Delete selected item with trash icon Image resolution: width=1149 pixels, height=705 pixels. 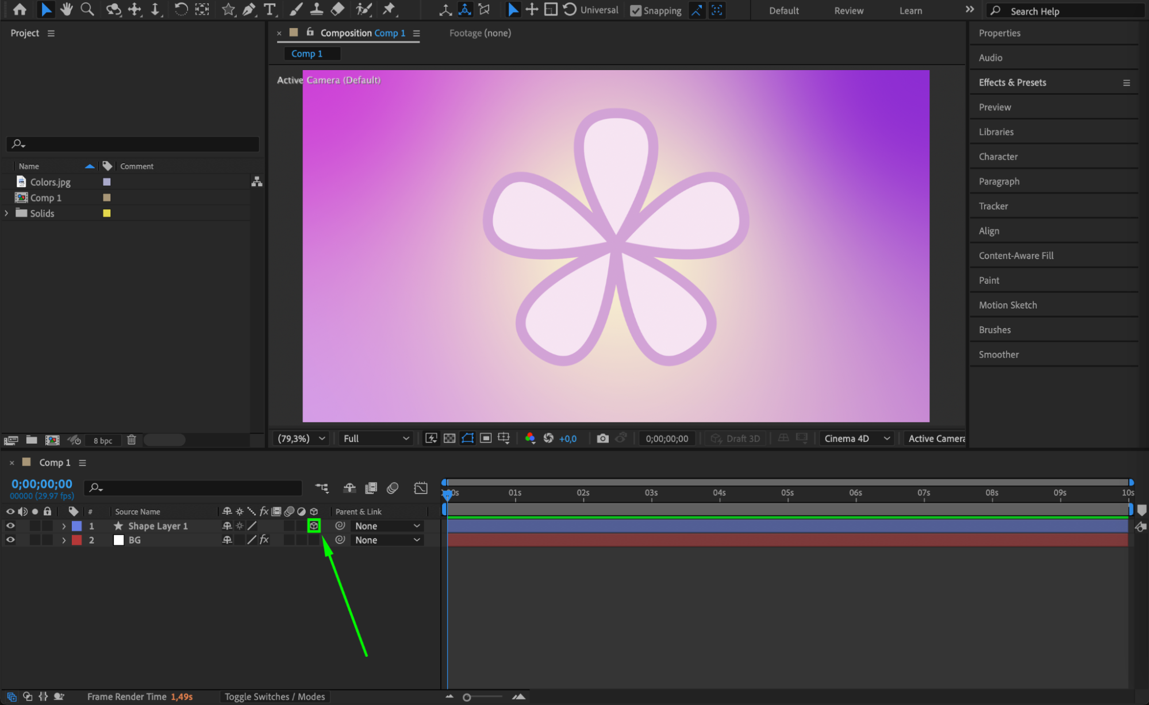click(x=132, y=440)
